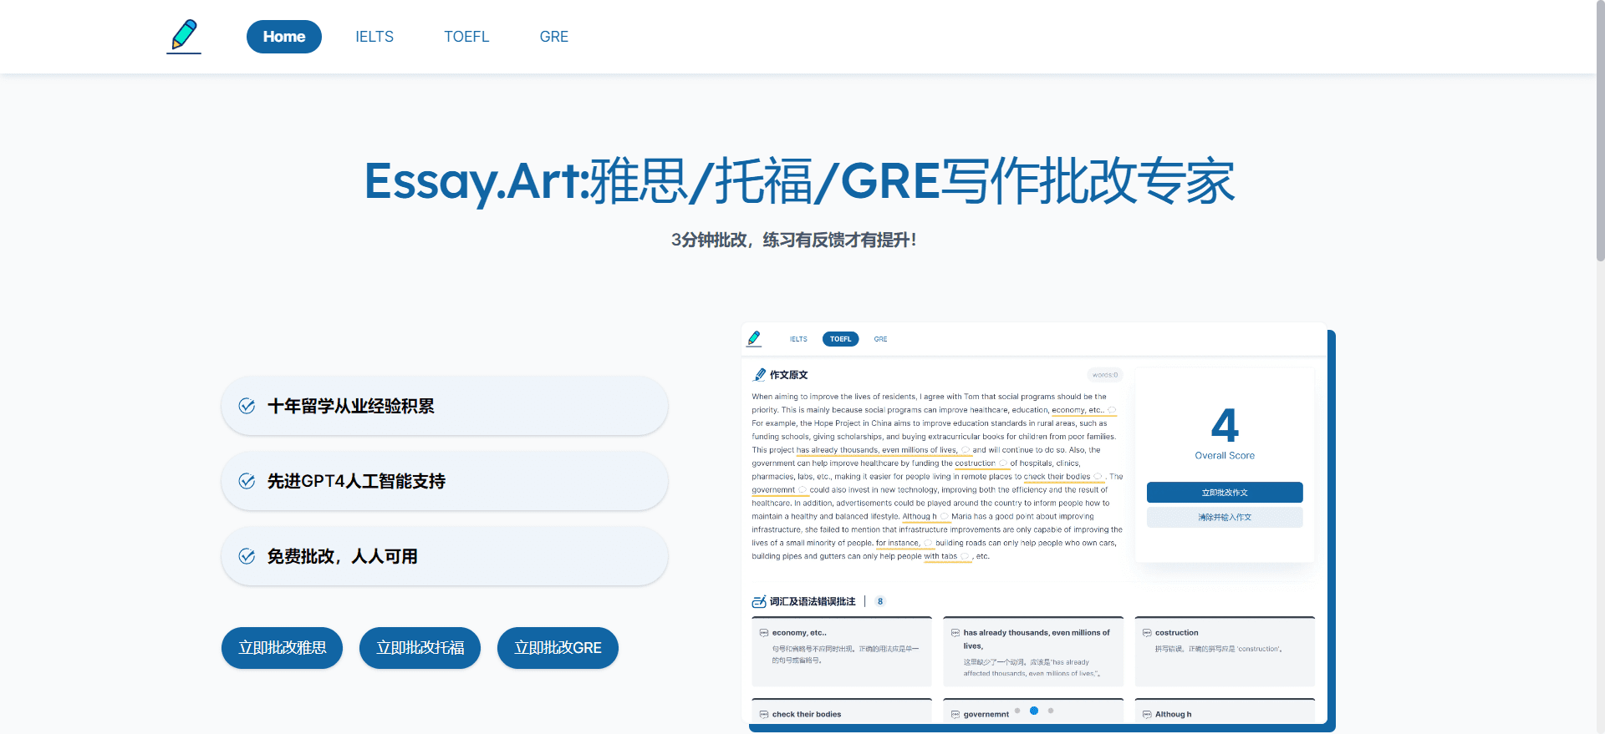The height and width of the screenshot is (734, 1605).
Task: Click the pencil logo in preview screenshot
Action: click(754, 338)
